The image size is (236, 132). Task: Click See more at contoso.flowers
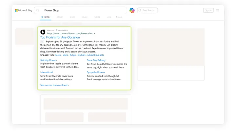[54, 85]
